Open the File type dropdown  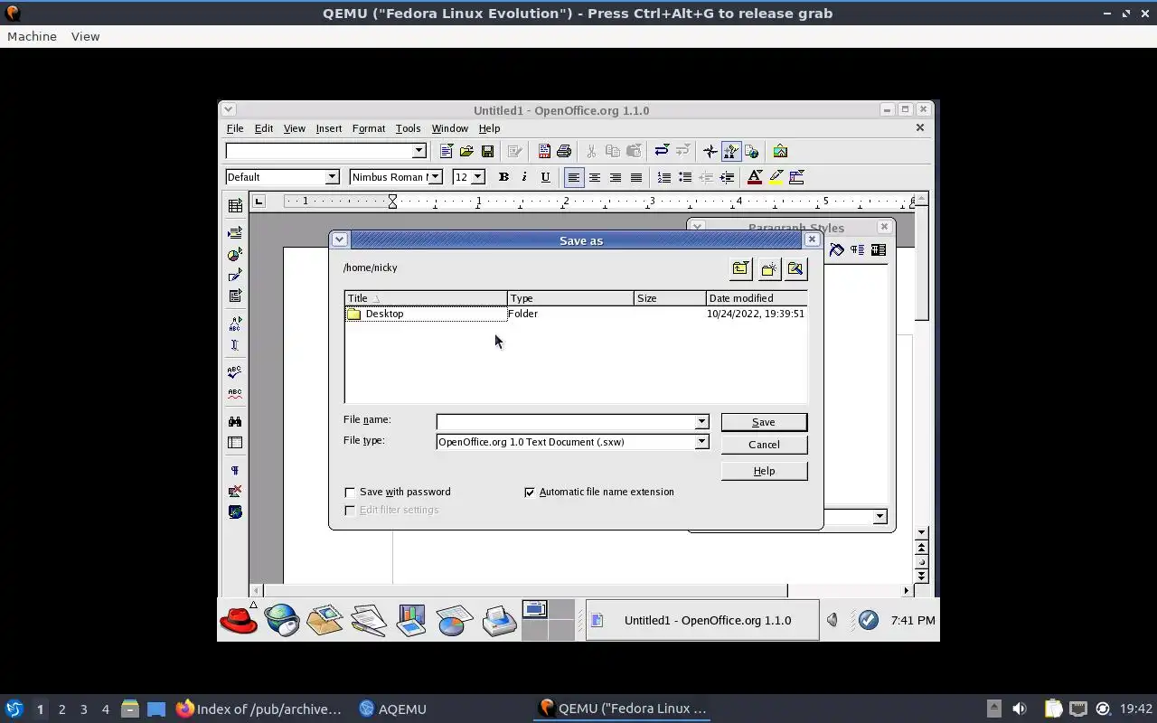click(701, 442)
